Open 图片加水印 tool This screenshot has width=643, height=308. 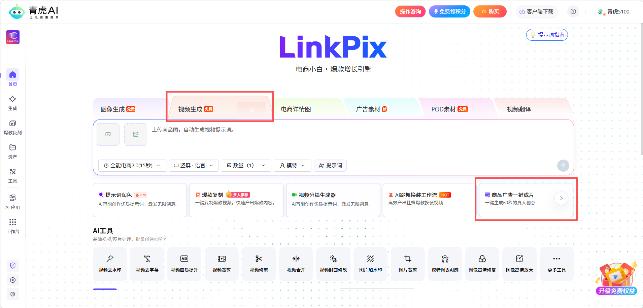click(x=371, y=264)
